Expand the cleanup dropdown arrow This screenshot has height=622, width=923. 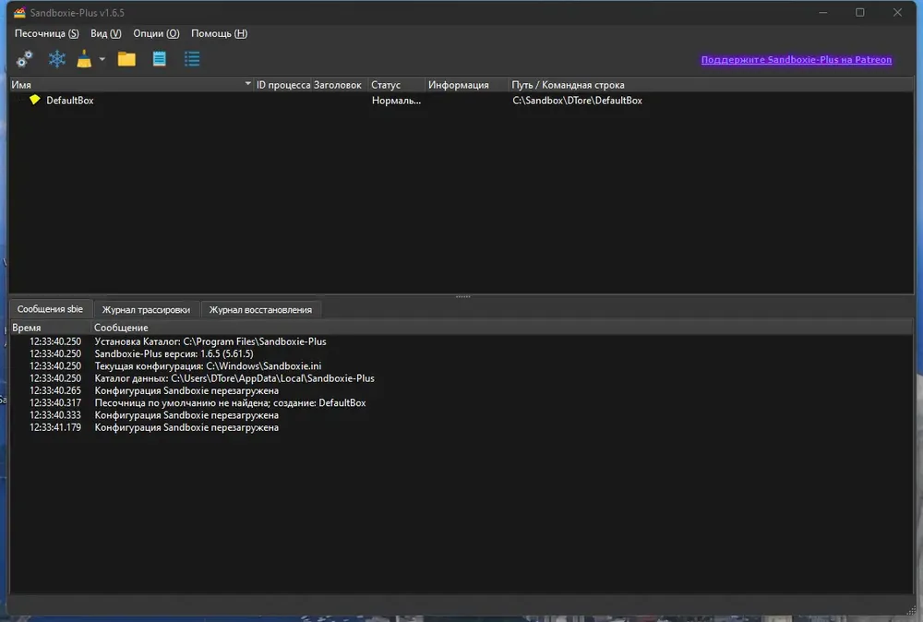tap(102, 59)
